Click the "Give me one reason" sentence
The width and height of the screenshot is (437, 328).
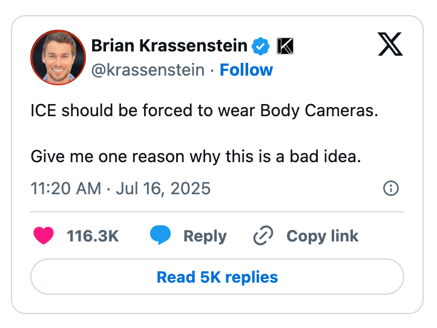point(195,157)
